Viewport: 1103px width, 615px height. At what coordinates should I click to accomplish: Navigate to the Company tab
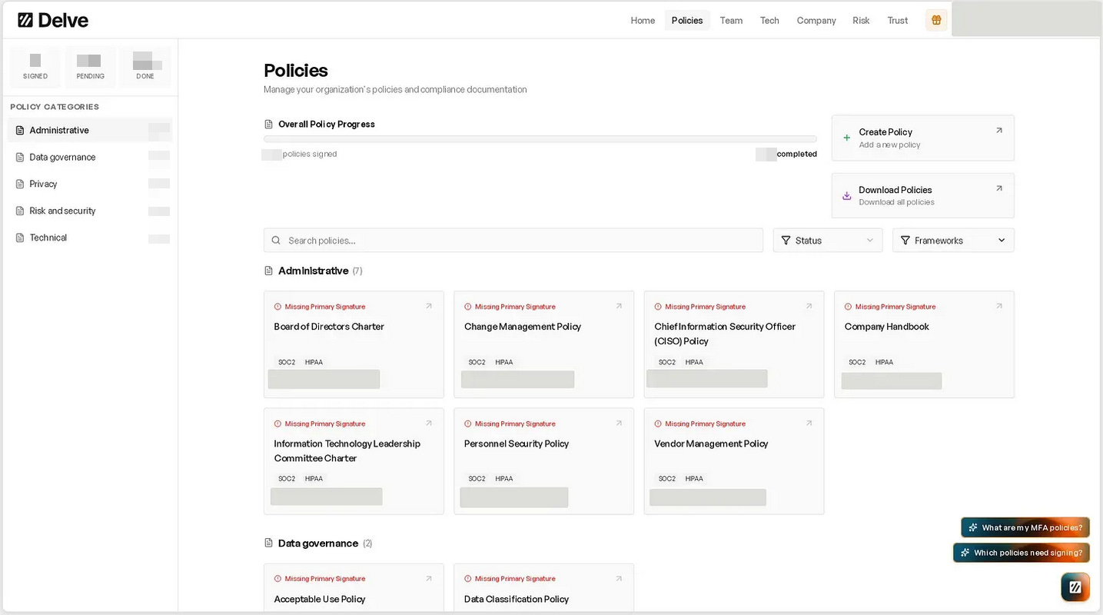point(816,21)
